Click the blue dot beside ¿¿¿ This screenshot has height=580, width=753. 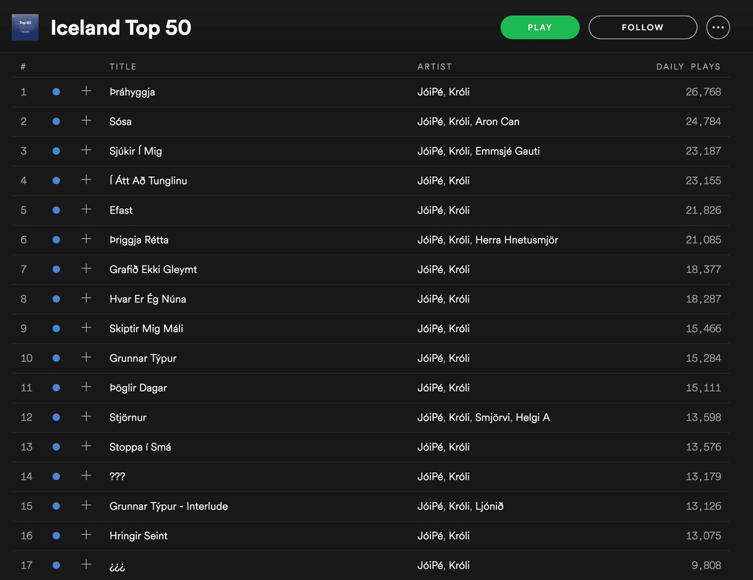(x=56, y=564)
